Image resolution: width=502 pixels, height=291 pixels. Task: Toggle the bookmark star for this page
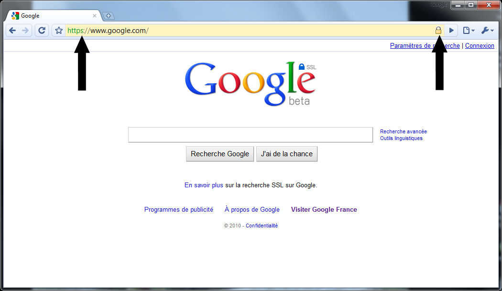pos(58,30)
